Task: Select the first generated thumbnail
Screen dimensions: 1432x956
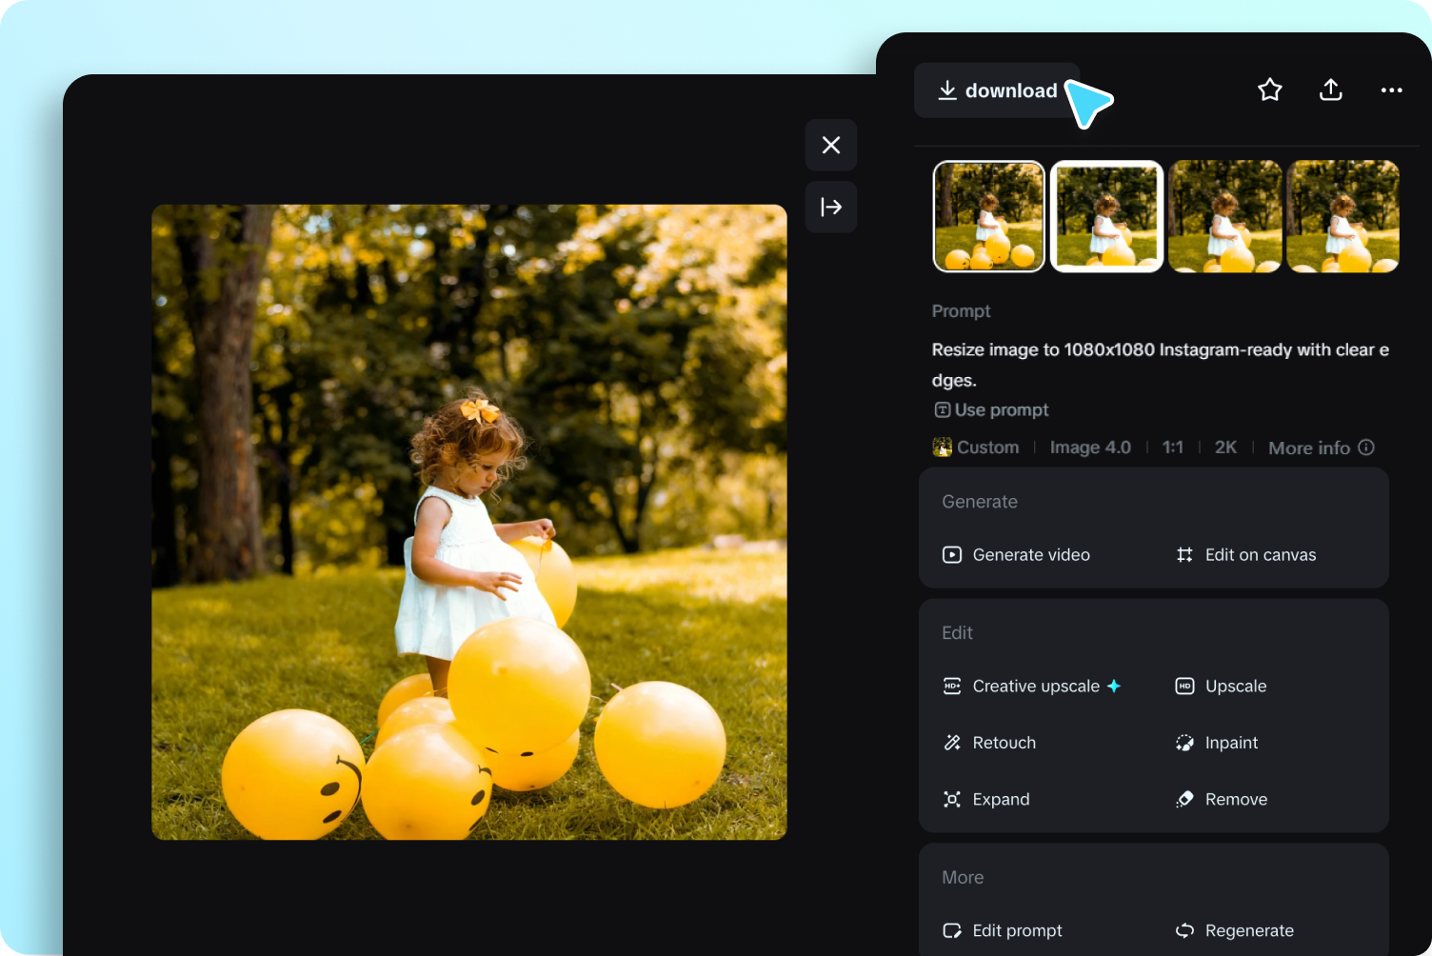Action: click(x=989, y=216)
